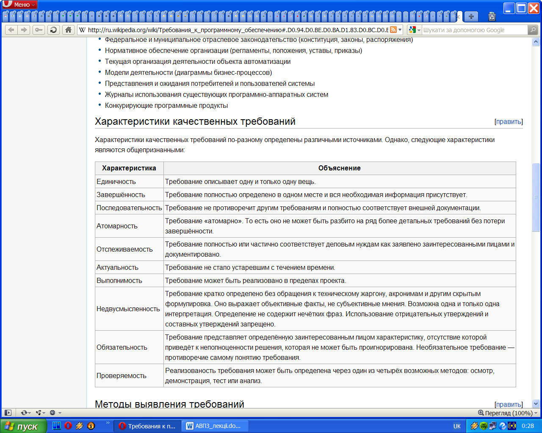
Task: Go to the home page
Action: coord(68,30)
